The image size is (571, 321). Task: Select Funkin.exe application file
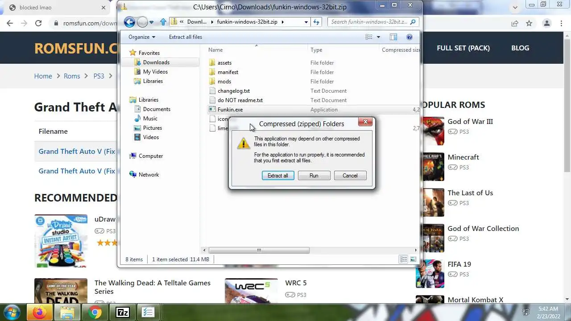tap(230, 110)
